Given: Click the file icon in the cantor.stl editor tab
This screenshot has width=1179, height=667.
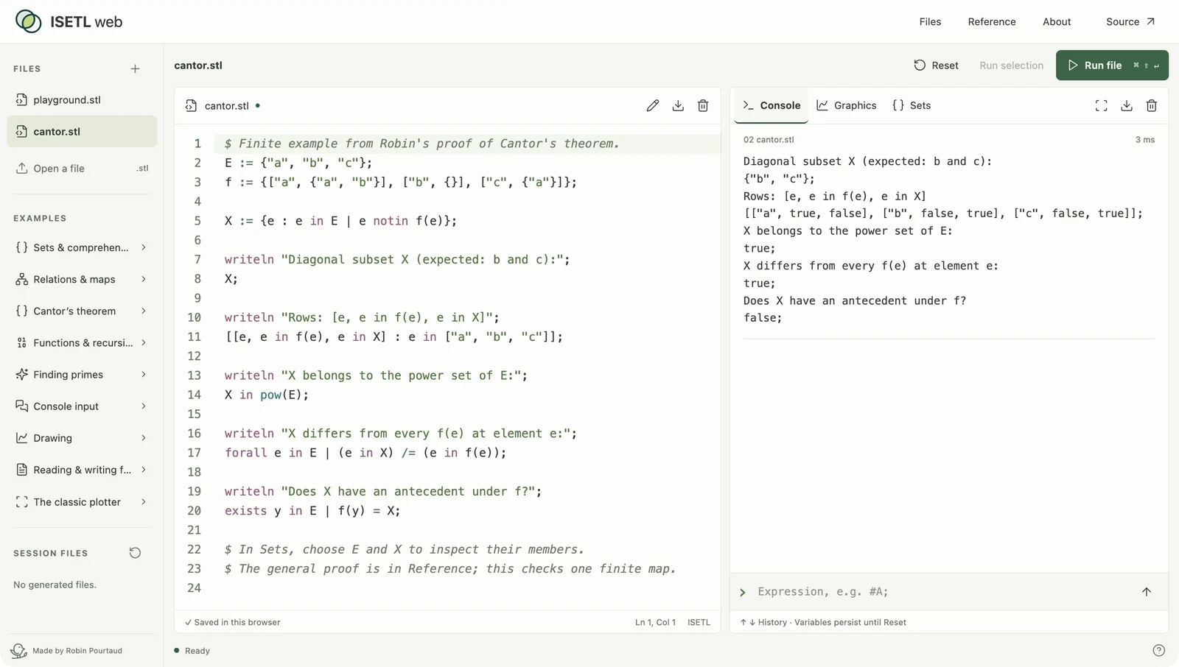Looking at the screenshot, I should tap(191, 105).
